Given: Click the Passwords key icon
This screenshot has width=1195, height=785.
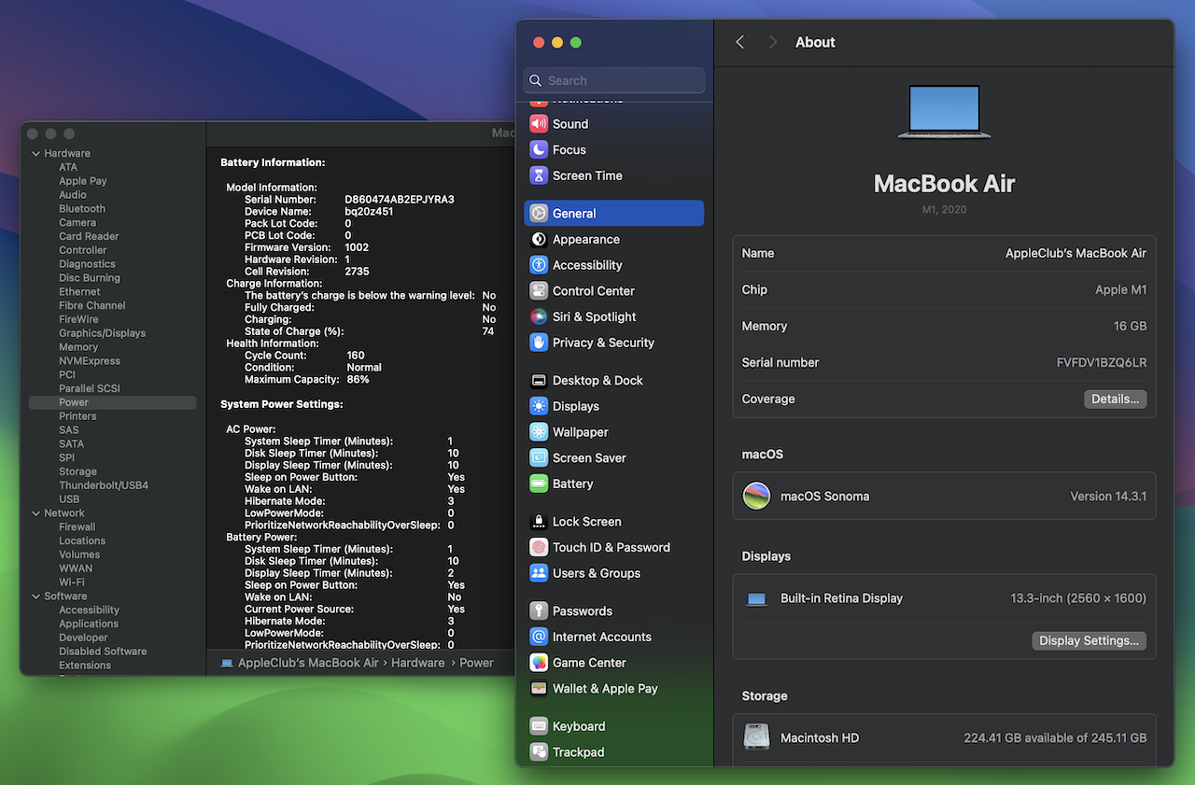Looking at the screenshot, I should click(539, 610).
